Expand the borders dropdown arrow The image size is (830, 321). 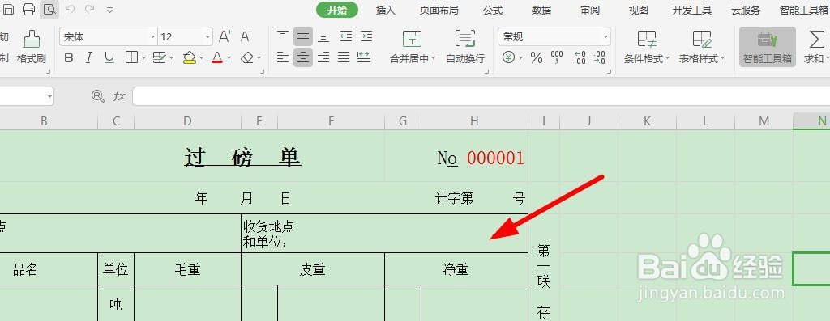pos(143,58)
